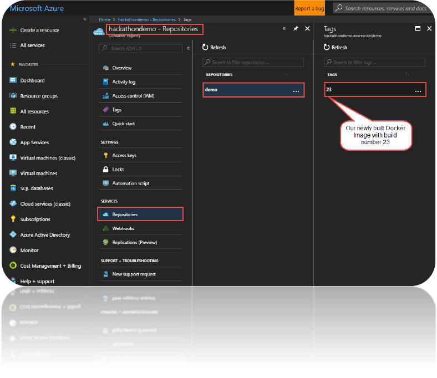This screenshot has width=437, height=378.
Task: Open tag 23 ellipsis context menu
Action: pyautogui.click(x=418, y=91)
